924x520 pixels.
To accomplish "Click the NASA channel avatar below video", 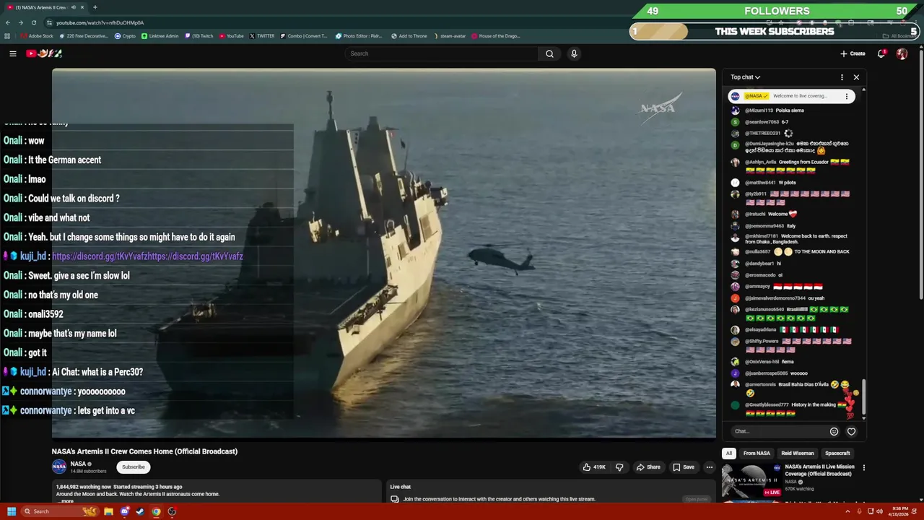I will 59,467.
